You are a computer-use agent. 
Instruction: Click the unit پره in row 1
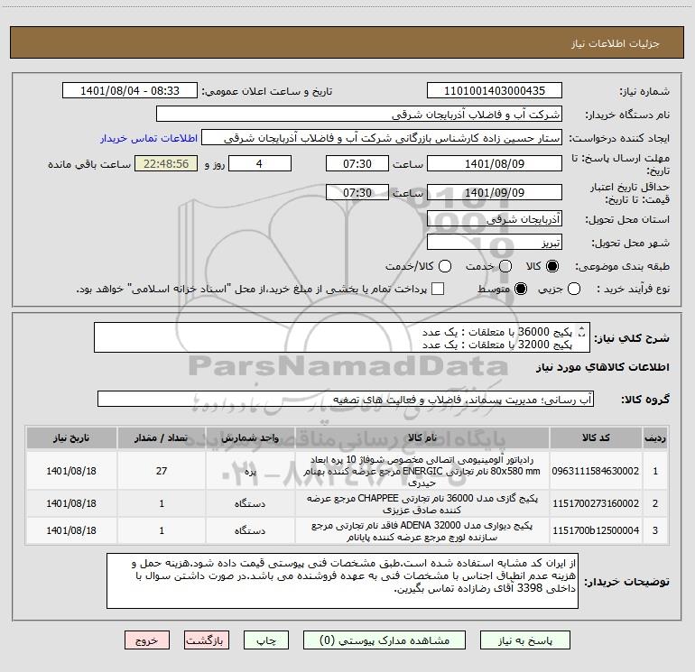tap(250, 471)
